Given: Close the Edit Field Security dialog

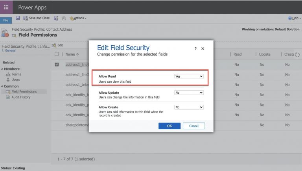Looking at the screenshot, I should 203,48.
